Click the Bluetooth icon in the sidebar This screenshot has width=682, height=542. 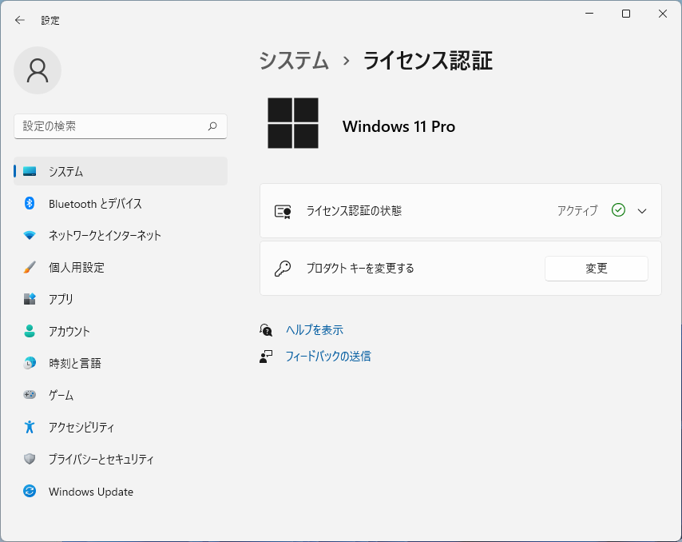click(30, 203)
